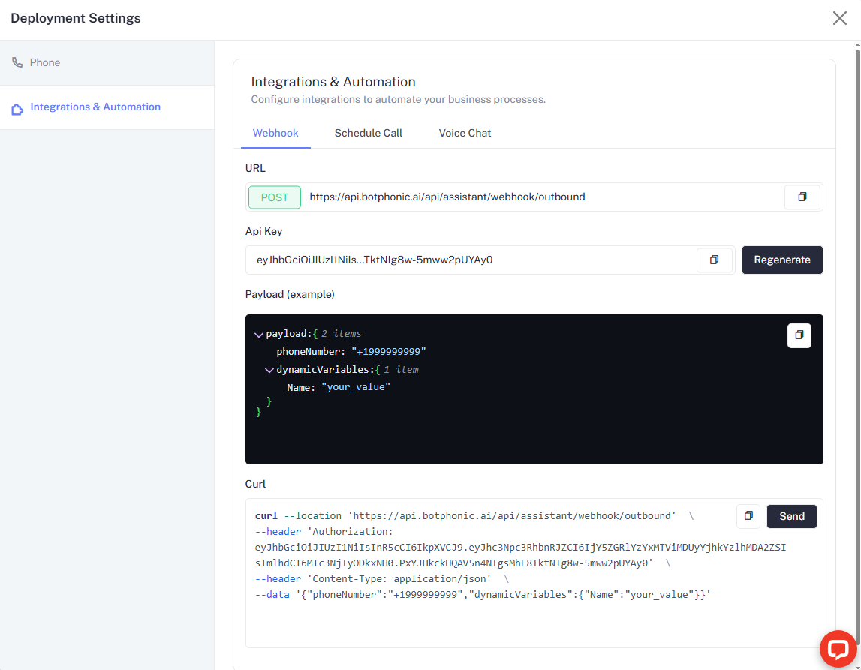Close the Deployment Settings dialog
Image resolution: width=861 pixels, height=670 pixels.
(x=839, y=18)
